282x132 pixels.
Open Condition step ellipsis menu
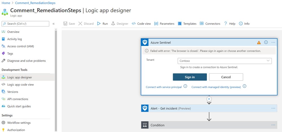(x=273, y=125)
